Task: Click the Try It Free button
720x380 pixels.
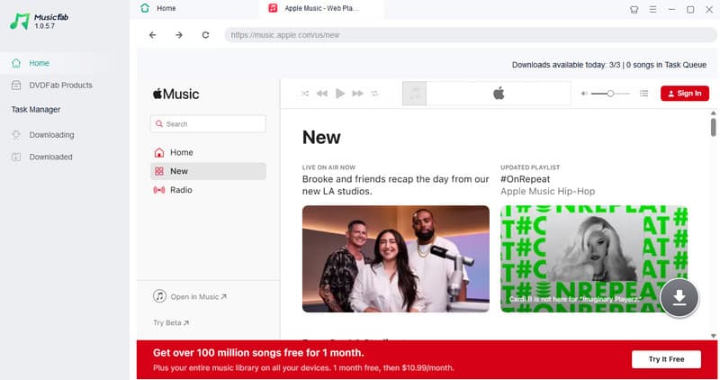Action: pos(666,359)
